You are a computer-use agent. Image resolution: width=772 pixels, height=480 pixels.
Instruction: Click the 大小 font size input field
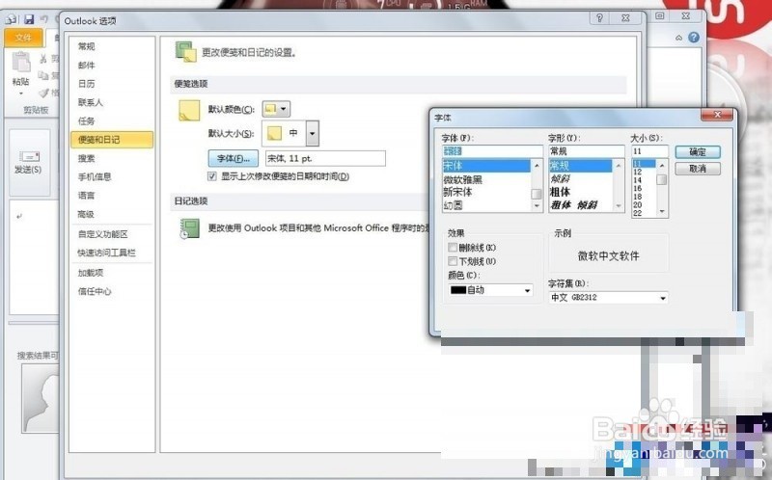[x=649, y=151]
